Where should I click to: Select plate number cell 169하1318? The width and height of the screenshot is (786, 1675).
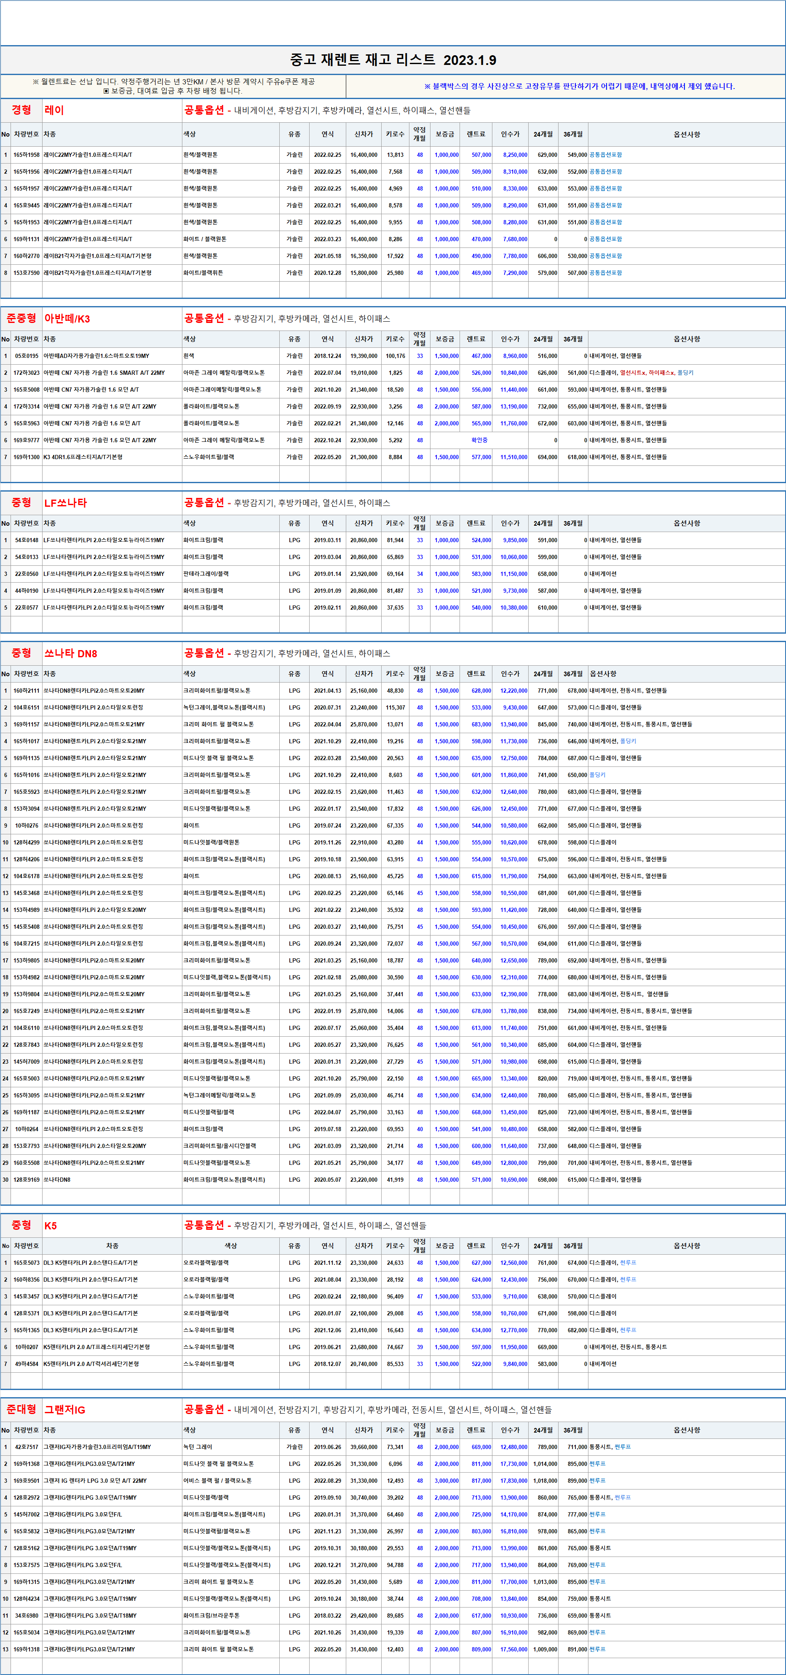[x=27, y=1650]
